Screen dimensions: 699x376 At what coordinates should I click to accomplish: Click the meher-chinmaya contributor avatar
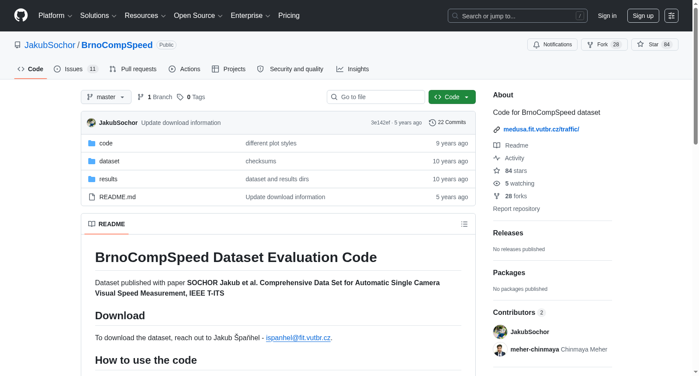[x=500, y=349]
